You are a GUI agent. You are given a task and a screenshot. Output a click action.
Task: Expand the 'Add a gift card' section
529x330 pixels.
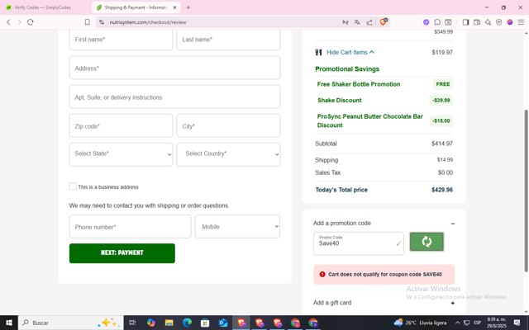click(453, 303)
